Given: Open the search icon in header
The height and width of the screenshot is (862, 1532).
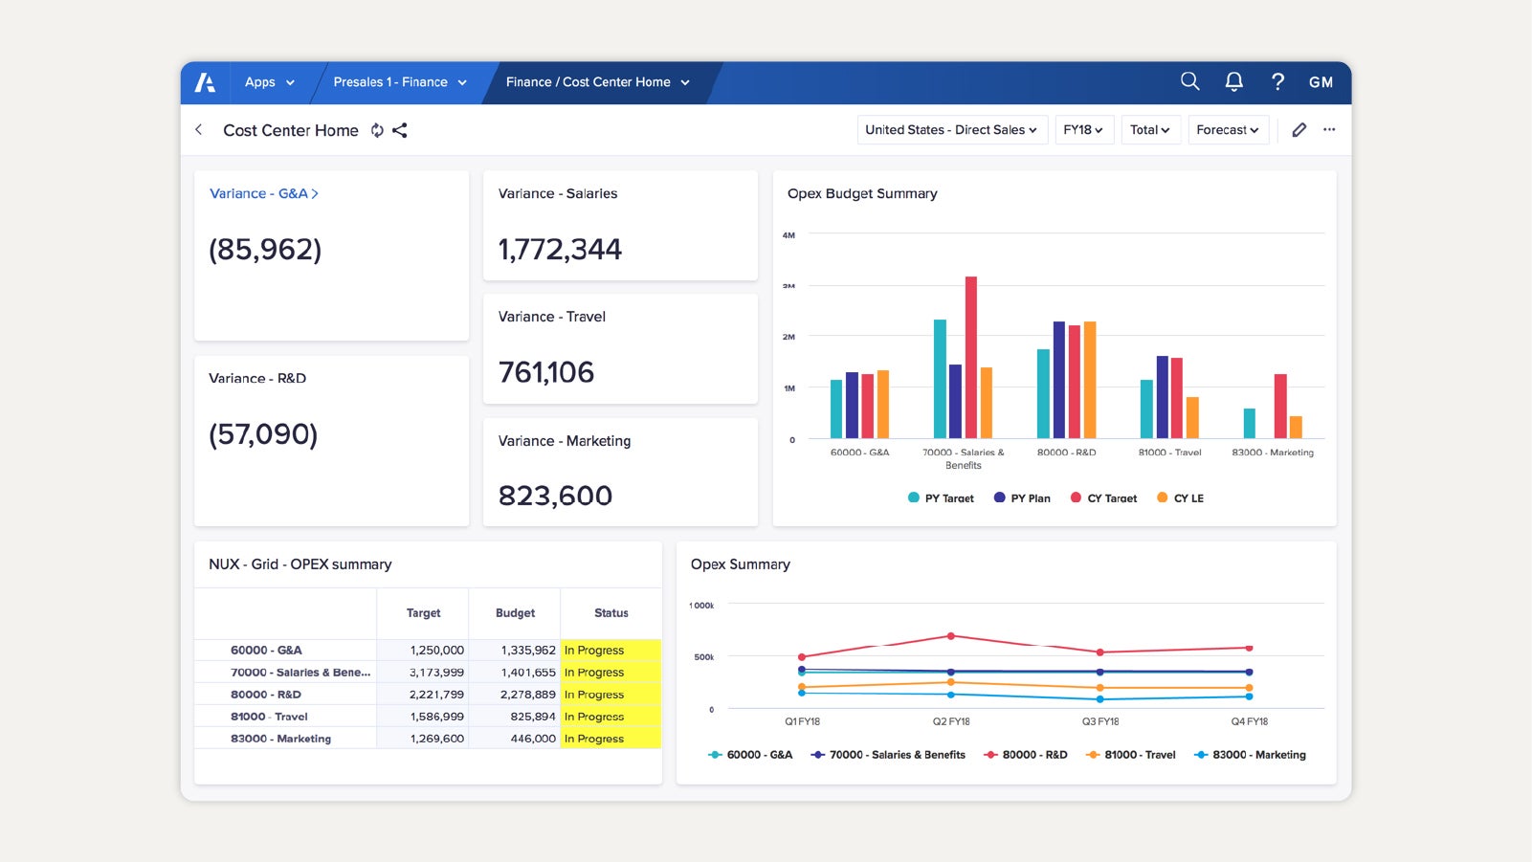Looking at the screenshot, I should click(1189, 82).
